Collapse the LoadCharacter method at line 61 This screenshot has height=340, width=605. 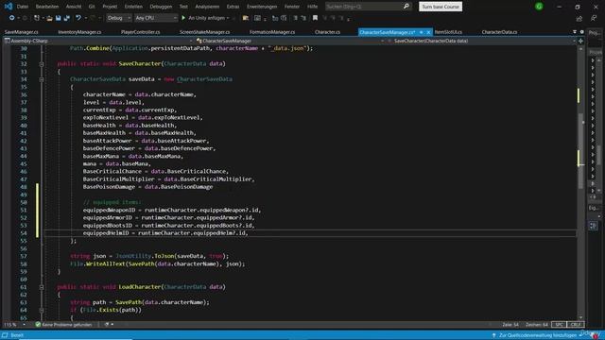coord(42,287)
